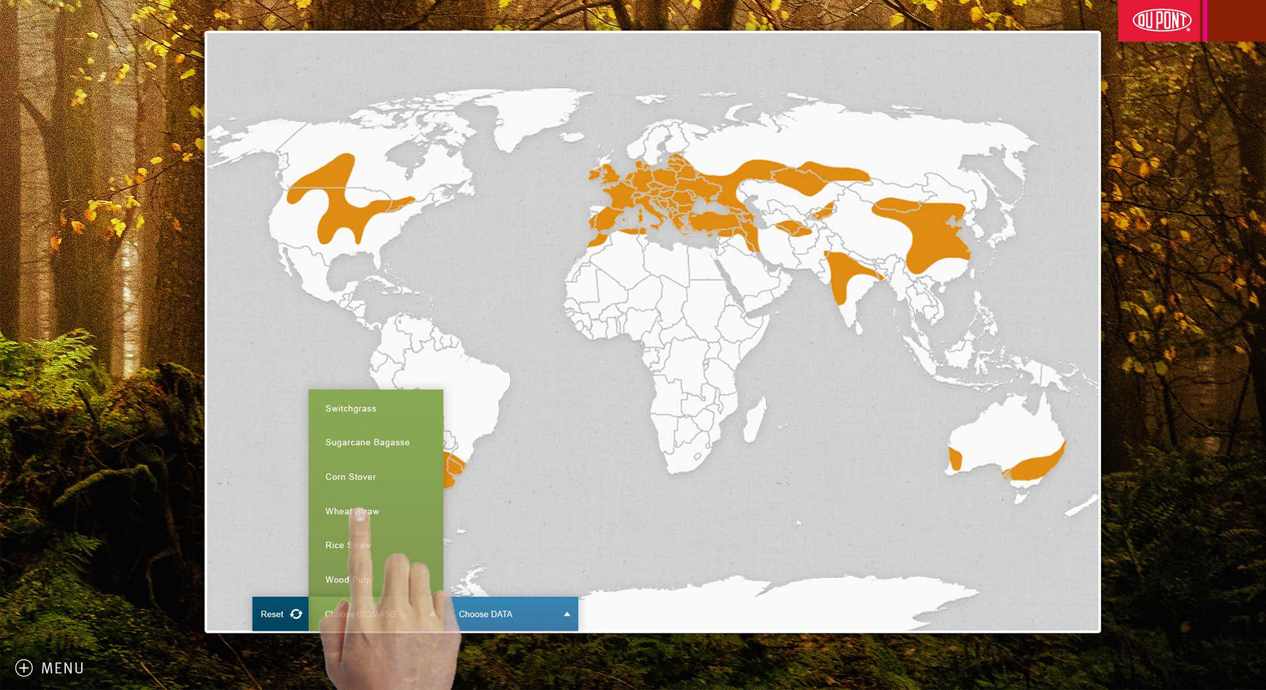Open the MENU label
The width and height of the screenshot is (1266, 690).
tap(63, 668)
